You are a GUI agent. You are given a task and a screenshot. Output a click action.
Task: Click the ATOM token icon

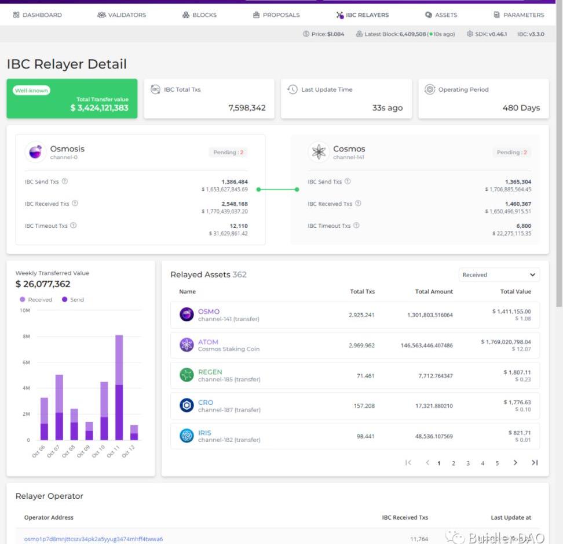click(187, 345)
